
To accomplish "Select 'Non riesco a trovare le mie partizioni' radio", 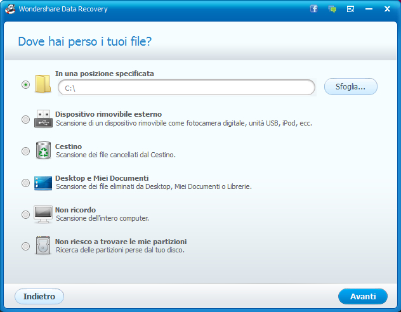I will click(x=25, y=246).
